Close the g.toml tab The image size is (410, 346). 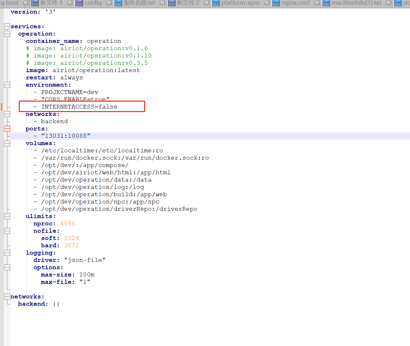tap(26, 3)
